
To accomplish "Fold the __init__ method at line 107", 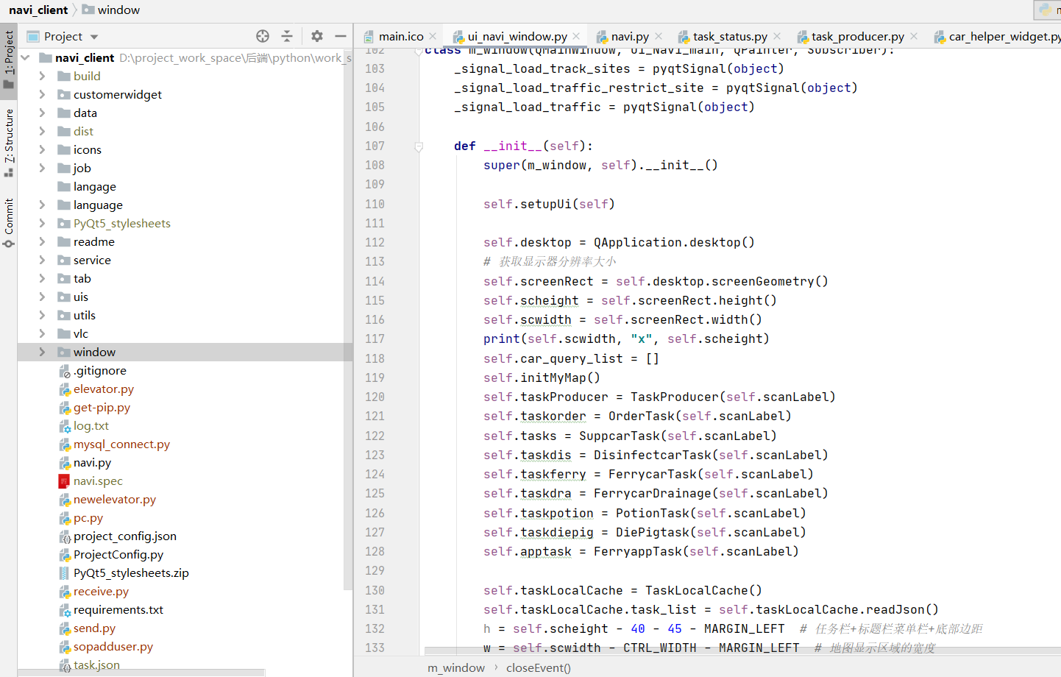I will click(x=419, y=146).
